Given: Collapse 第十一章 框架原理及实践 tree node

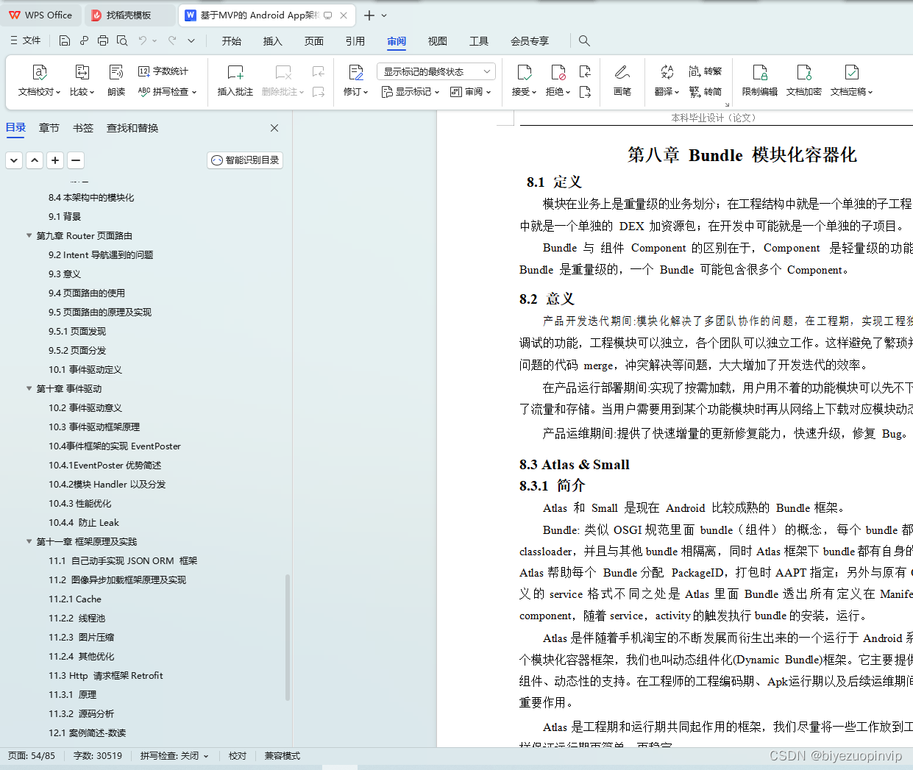Looking at the screenshot, I should pyautogui.click(x=29, y=542).
